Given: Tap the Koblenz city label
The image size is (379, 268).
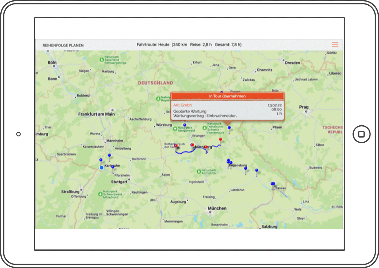Looking at the screenshot, I should (x=83, y=95).
